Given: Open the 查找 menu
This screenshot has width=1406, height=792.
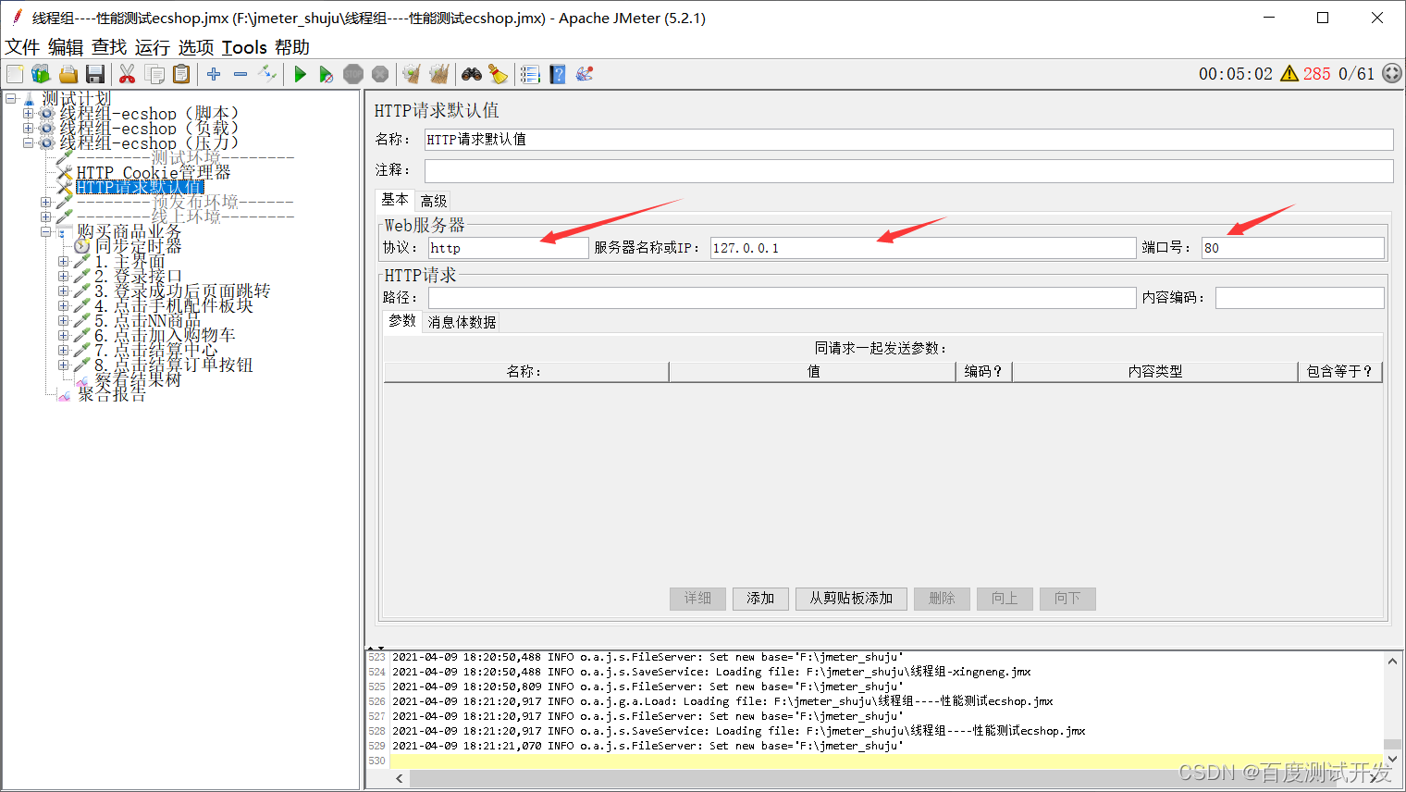Looking at the screenshot, I should [x=109, y=47].
